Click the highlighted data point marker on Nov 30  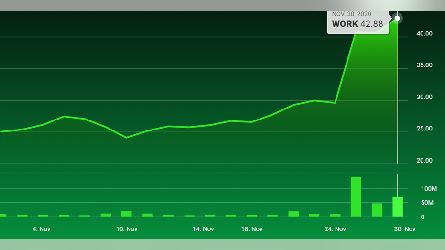click(x=397, y=19)
